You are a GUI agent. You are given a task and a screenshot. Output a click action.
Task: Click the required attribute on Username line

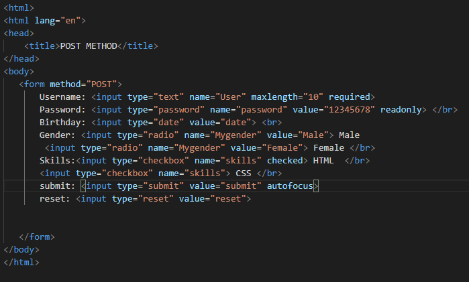click(350, 97)
